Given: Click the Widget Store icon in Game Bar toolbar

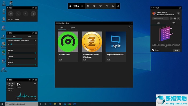Looking at the screenshot, I should point(113,6).
